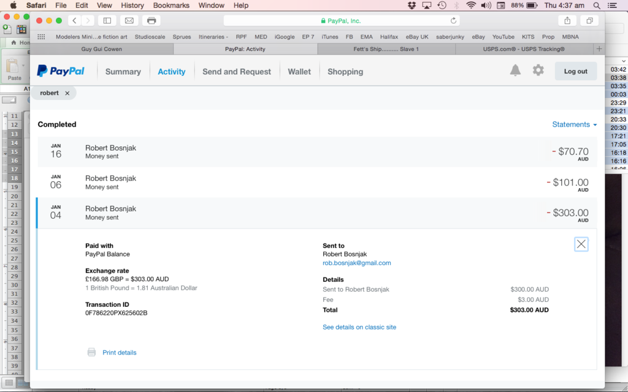Open the Bookmarks menu
Screen dimensions: 628x392
click(171, 6)
